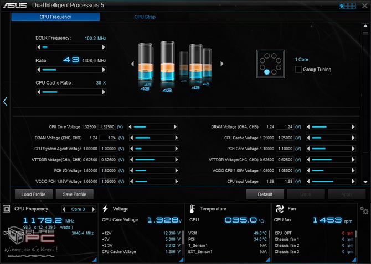Select next core after Core 0
The image size is (371, 264).
tap(94, 209)
